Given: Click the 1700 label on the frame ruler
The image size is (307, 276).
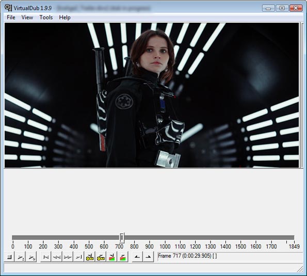Looking at the screenshot, I should [x=271, y=247].
